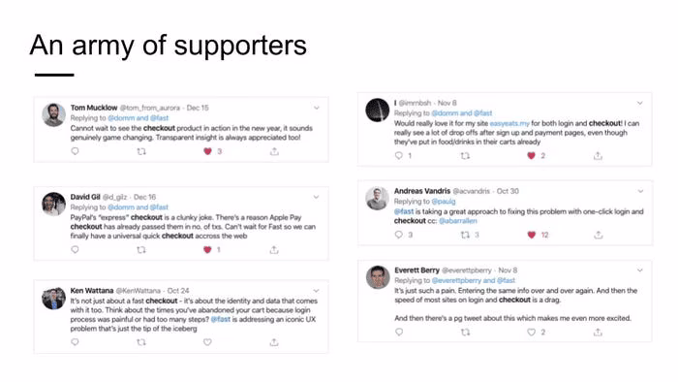
Task: Open Tom Mucklow's tweet options chevron
Action: (317, 108)
